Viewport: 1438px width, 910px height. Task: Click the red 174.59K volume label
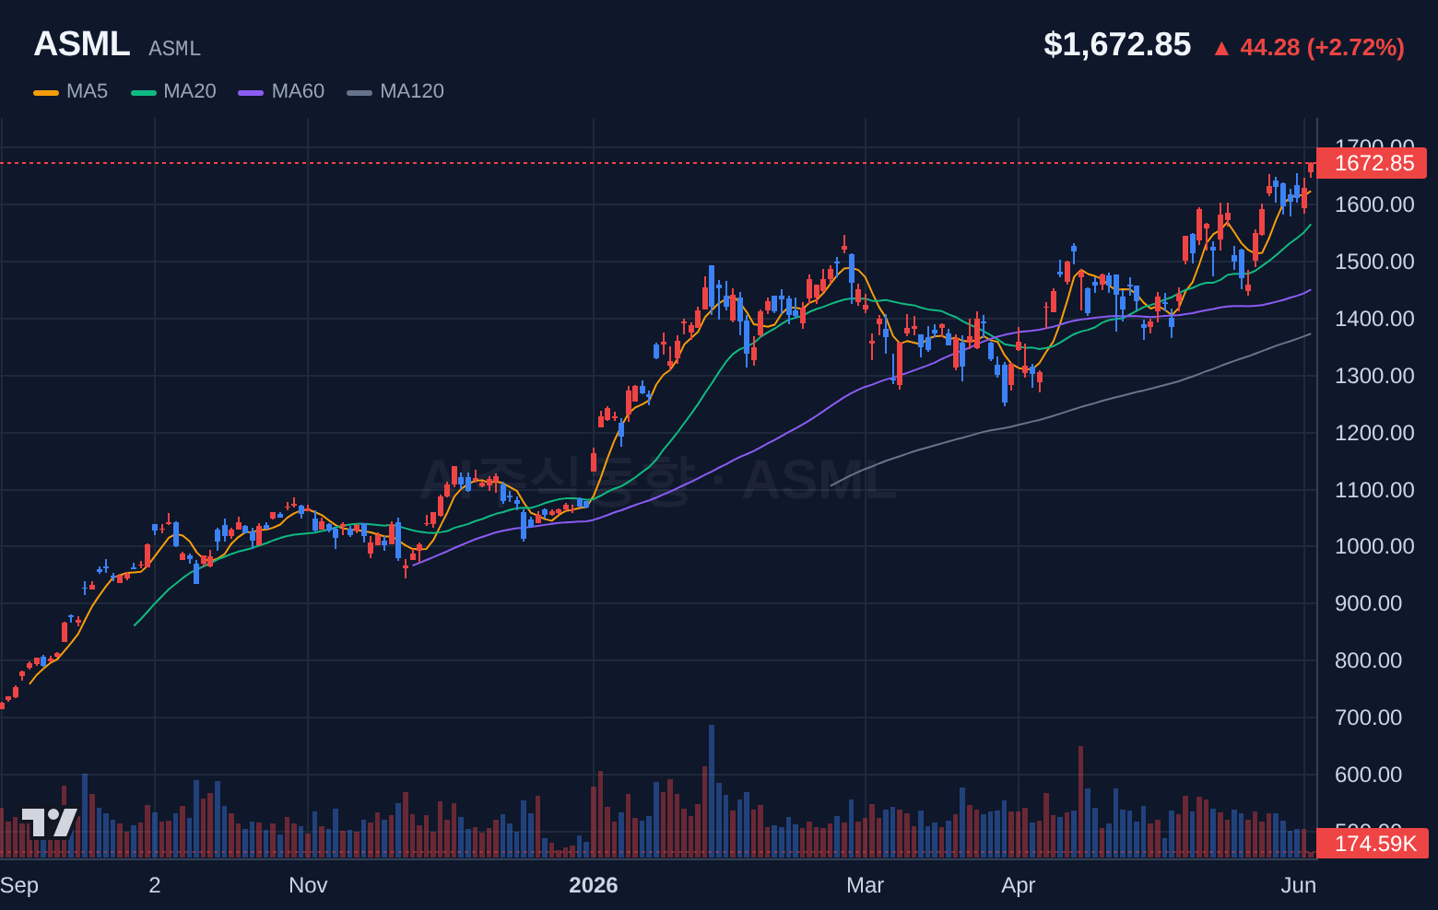1373,844
